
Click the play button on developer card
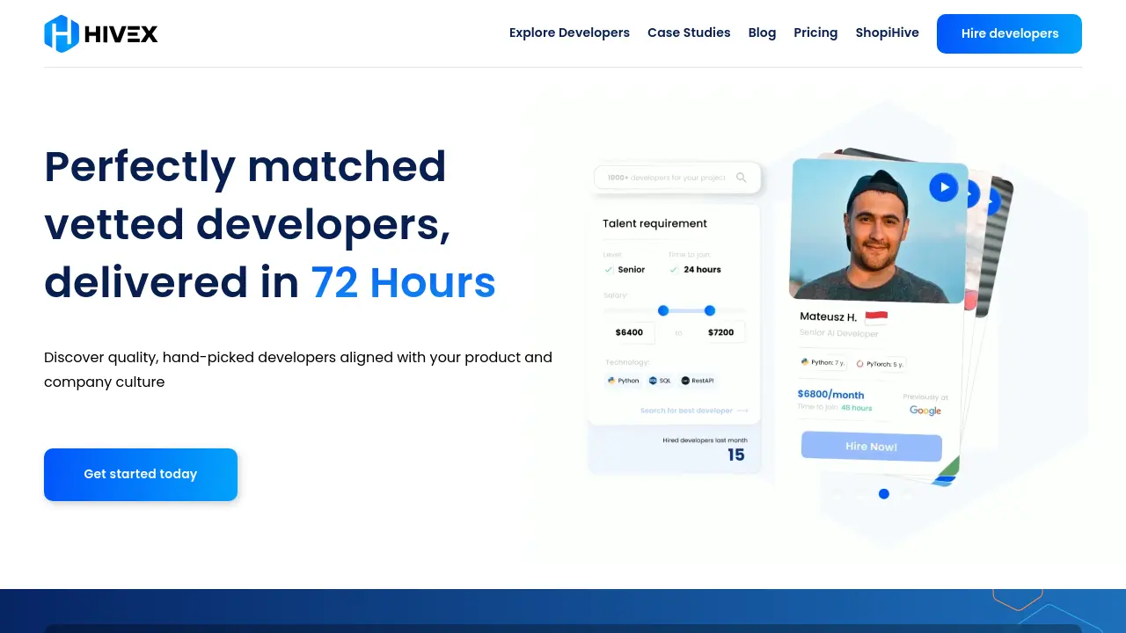click(944, 187)
